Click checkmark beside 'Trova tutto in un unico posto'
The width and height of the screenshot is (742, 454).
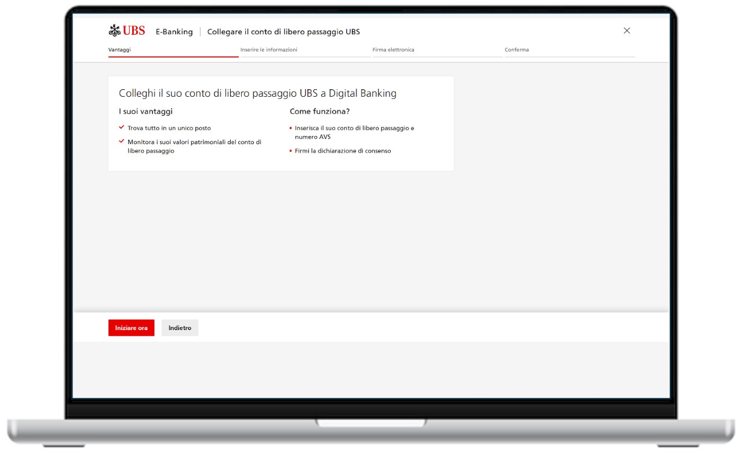tap(122, 127)
